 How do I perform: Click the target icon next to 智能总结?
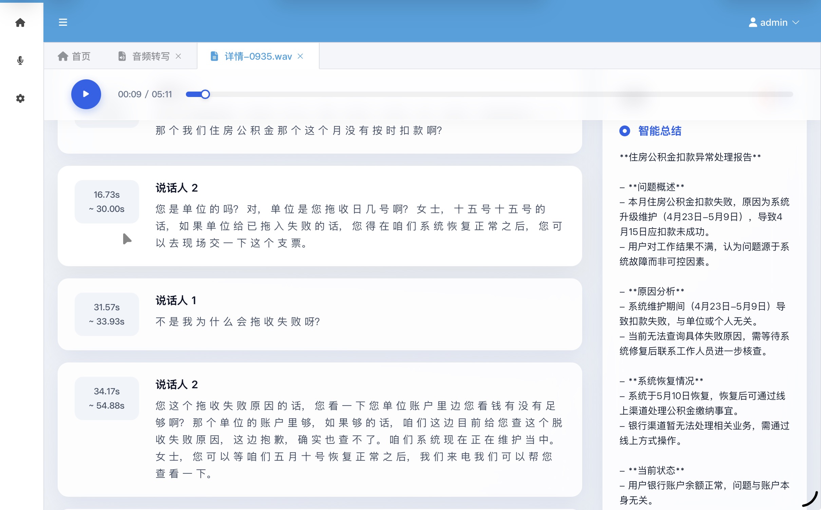point(625,131)
